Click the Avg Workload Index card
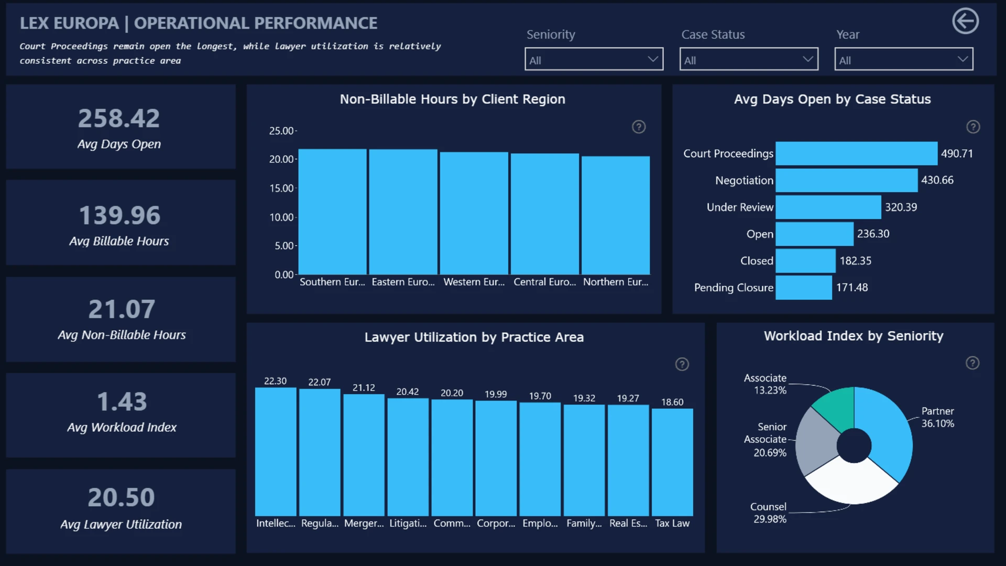The height and width of the screenshot is (566, 1006). tap(121, 415)
